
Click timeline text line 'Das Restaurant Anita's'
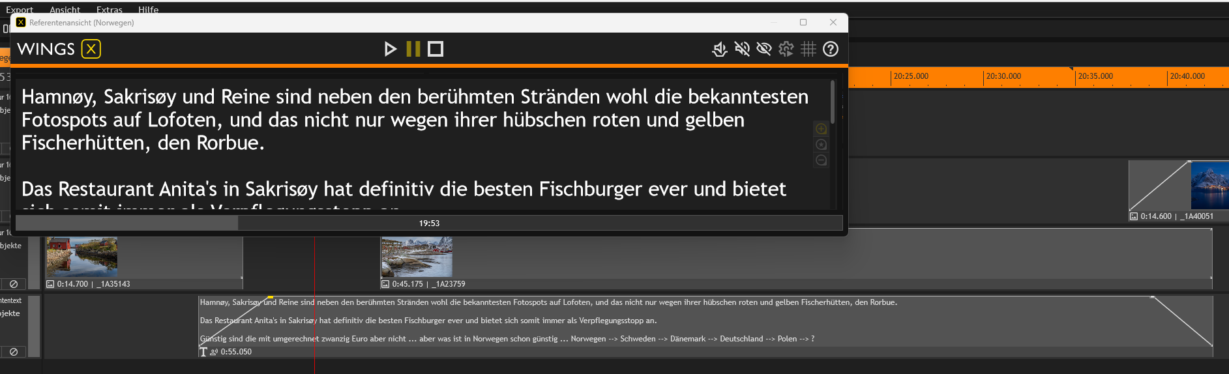(428, 321)
